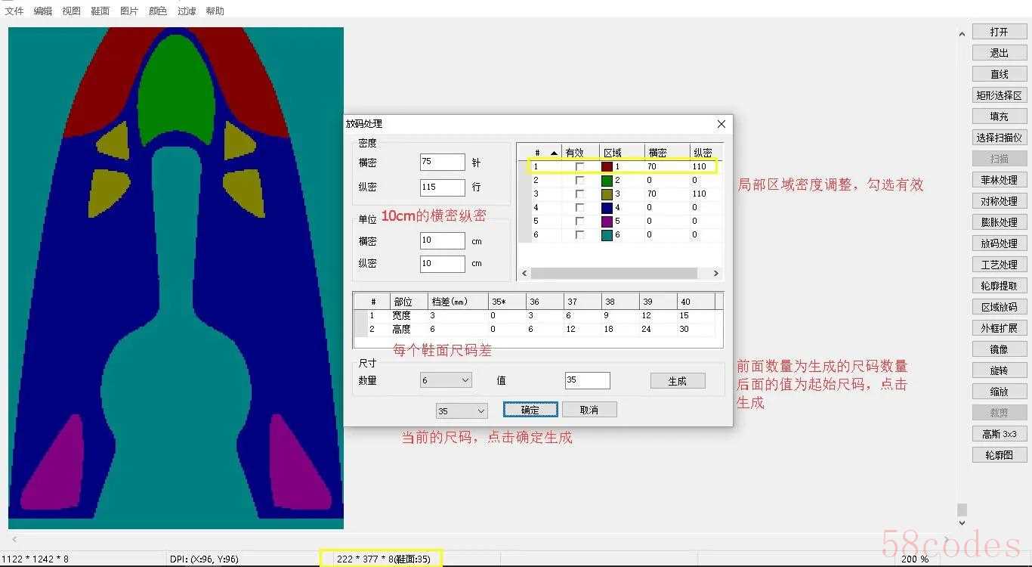Enable 有效 checkbox for region 1
The image size is (1032, 567).
coord(579,166)
